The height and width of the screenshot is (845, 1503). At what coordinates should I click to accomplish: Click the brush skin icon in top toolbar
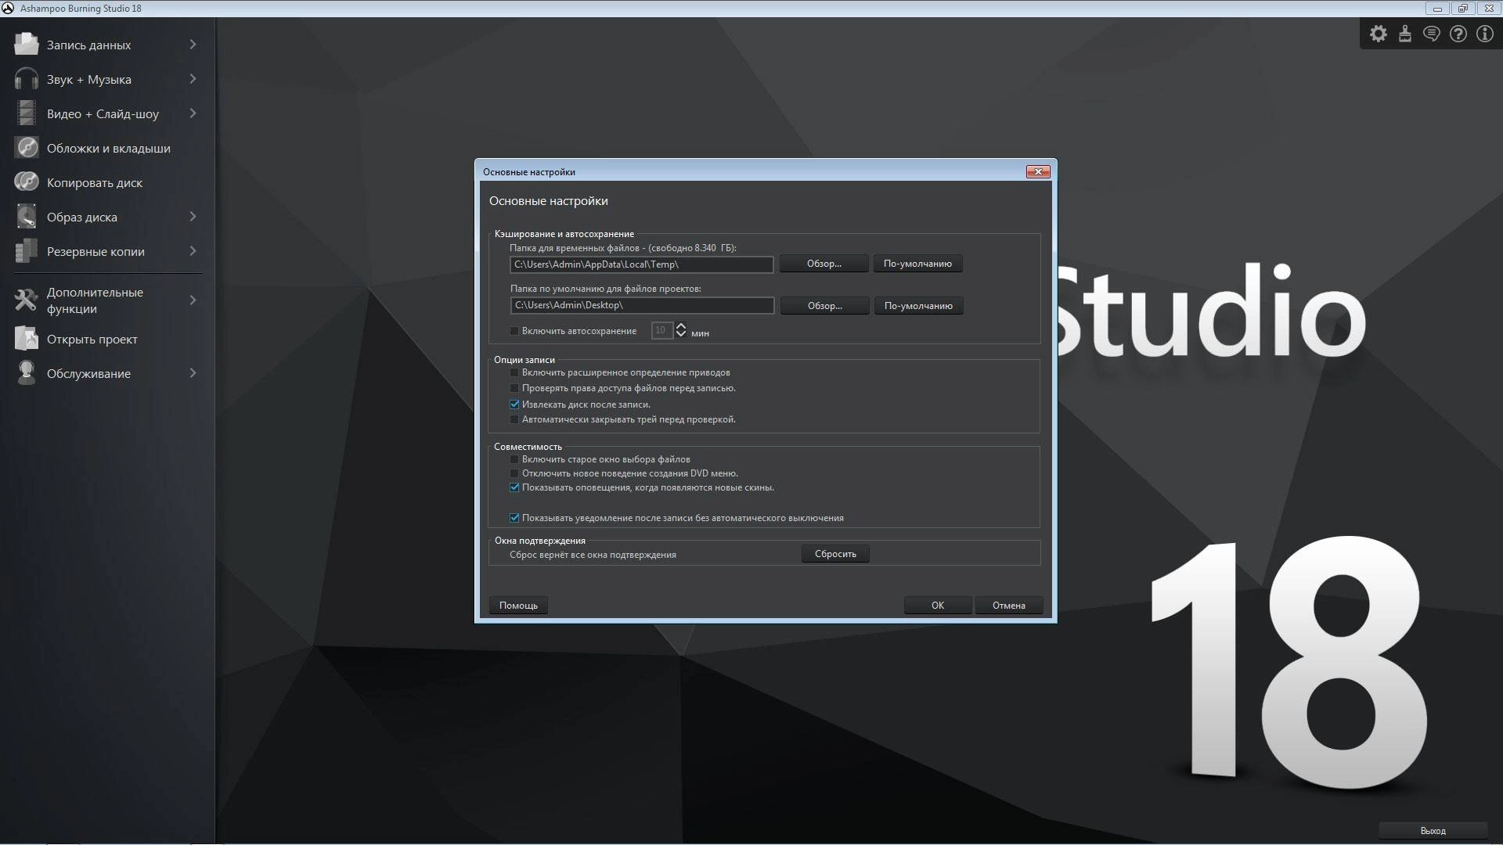1405,34
